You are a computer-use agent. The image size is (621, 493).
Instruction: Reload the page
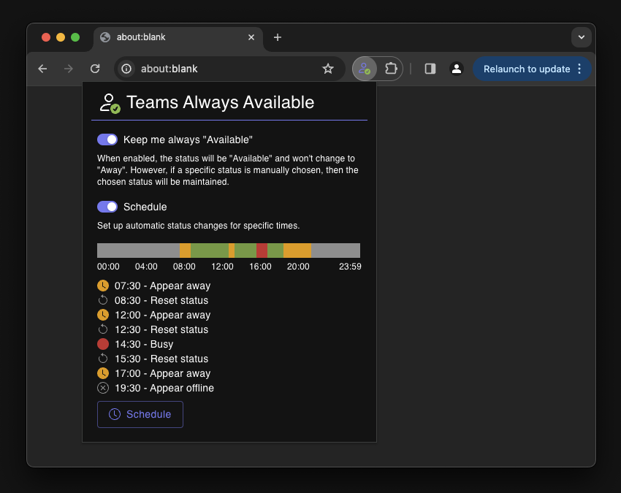(x=95, y=69)
